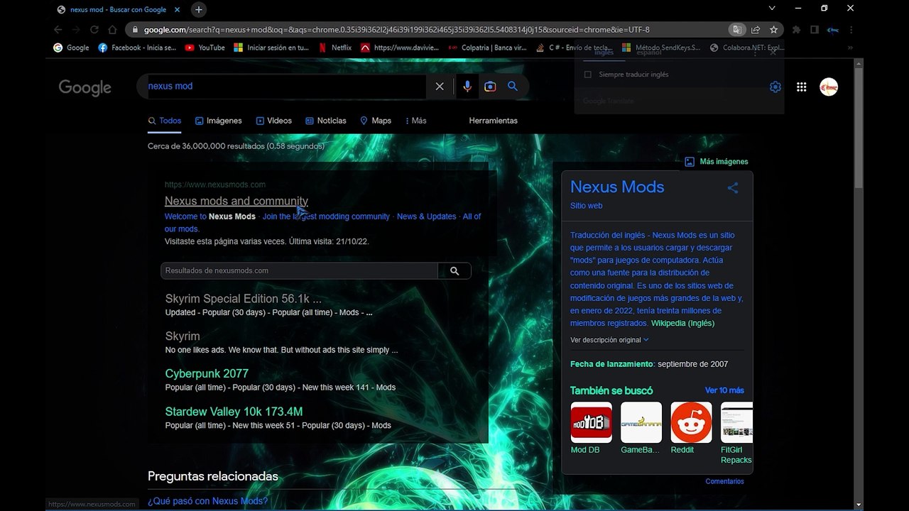Bookmark this page with the star icon
The image size is (909, 511).
coord(773,30)
